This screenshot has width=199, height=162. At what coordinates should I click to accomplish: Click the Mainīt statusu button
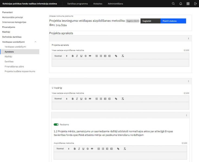click(x=173, y=21)
